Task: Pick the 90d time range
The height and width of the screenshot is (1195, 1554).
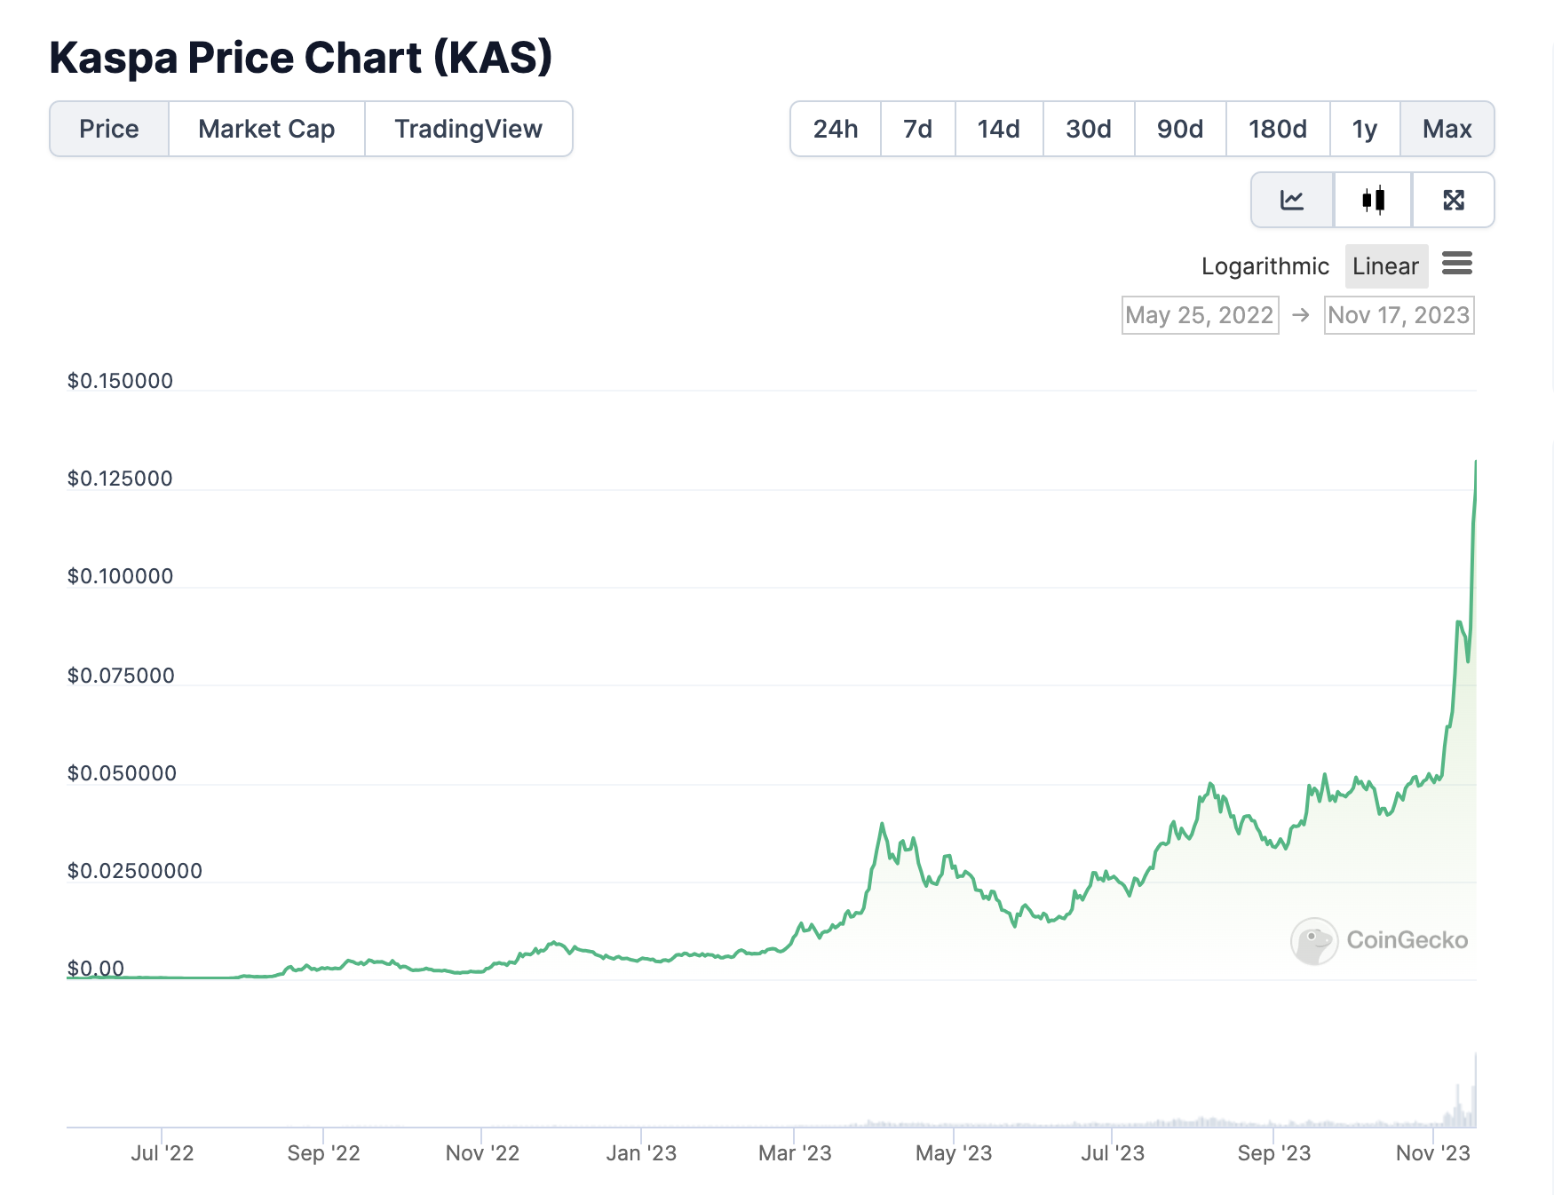Action: coord(1179,129)
